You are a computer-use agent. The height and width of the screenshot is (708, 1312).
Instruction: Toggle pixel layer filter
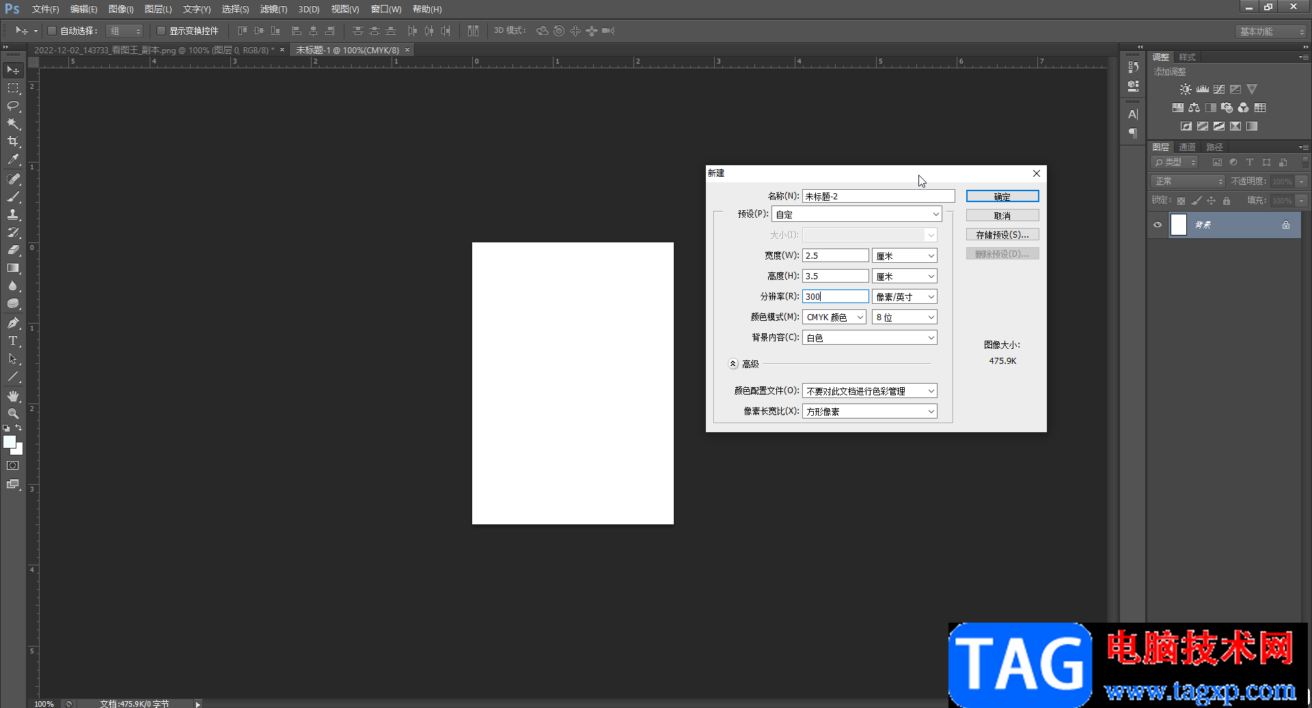point(1217,162)
